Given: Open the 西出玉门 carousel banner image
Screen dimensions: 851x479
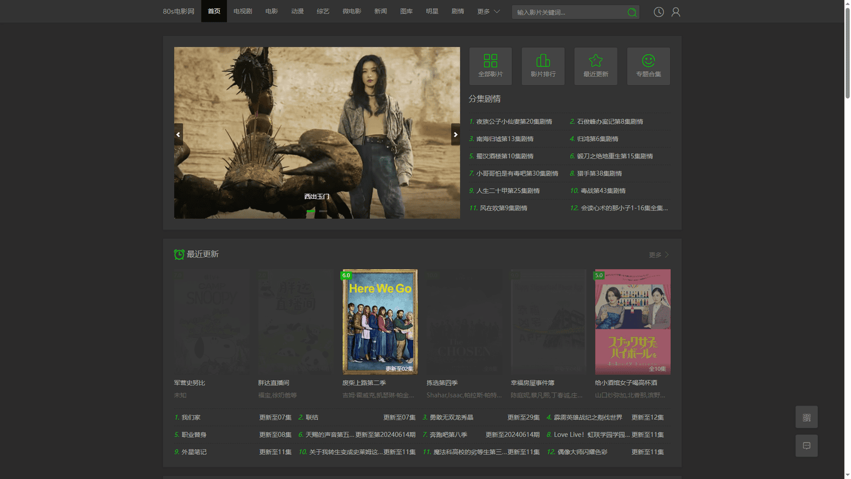Looking at the screenshot, I should (x=317, y=133).
